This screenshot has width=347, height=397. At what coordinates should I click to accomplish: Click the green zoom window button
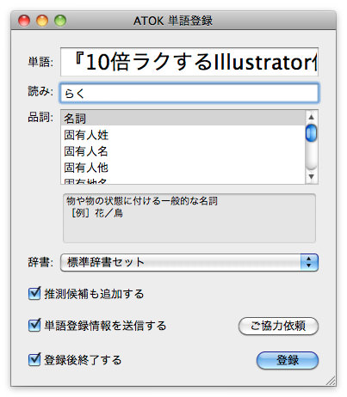click(x=60, y=21)
